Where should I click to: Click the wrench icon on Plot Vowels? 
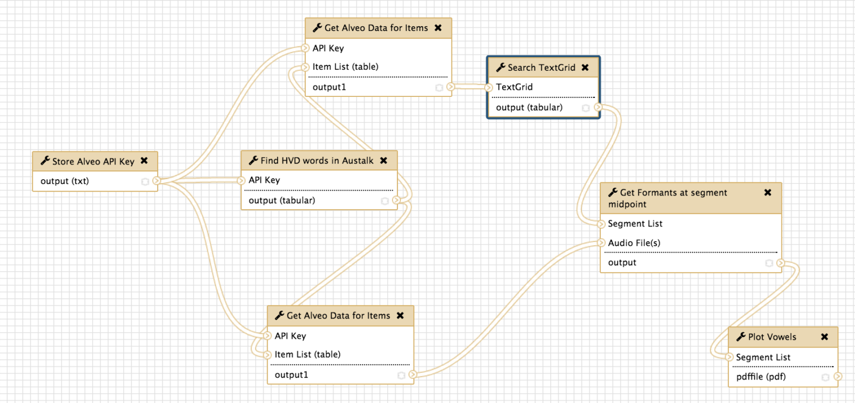coord(740,337)
